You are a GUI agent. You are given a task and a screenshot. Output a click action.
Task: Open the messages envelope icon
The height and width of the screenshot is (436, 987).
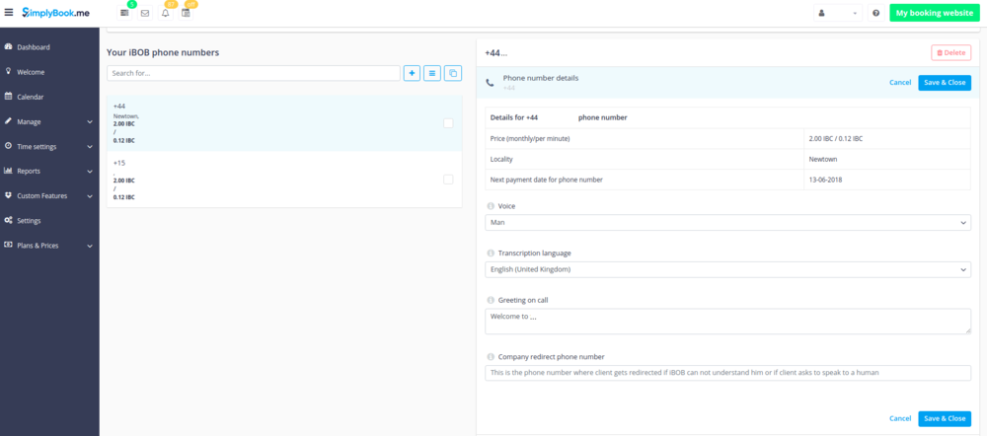pos(145,13)
